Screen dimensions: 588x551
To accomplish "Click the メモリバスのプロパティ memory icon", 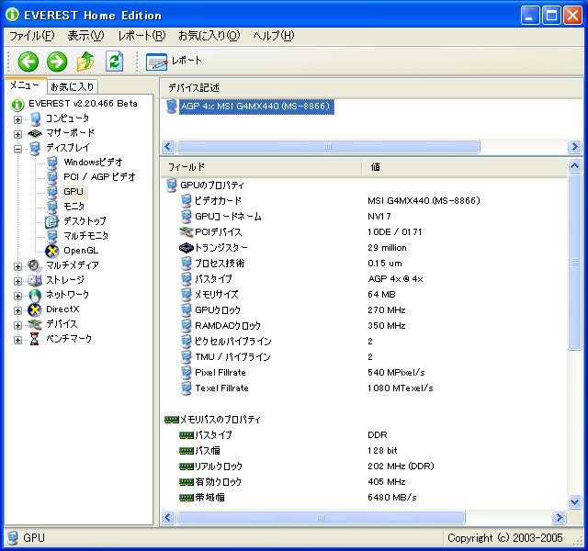I will pyautogui.click(x=172, y=420).
